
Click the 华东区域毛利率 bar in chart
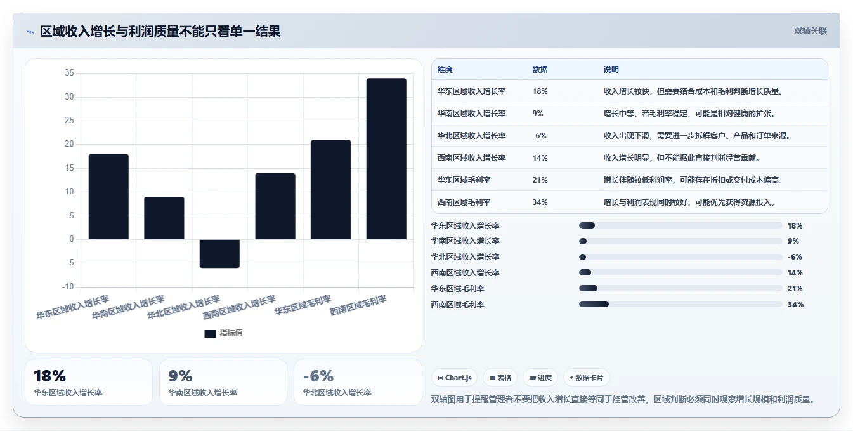331,190
